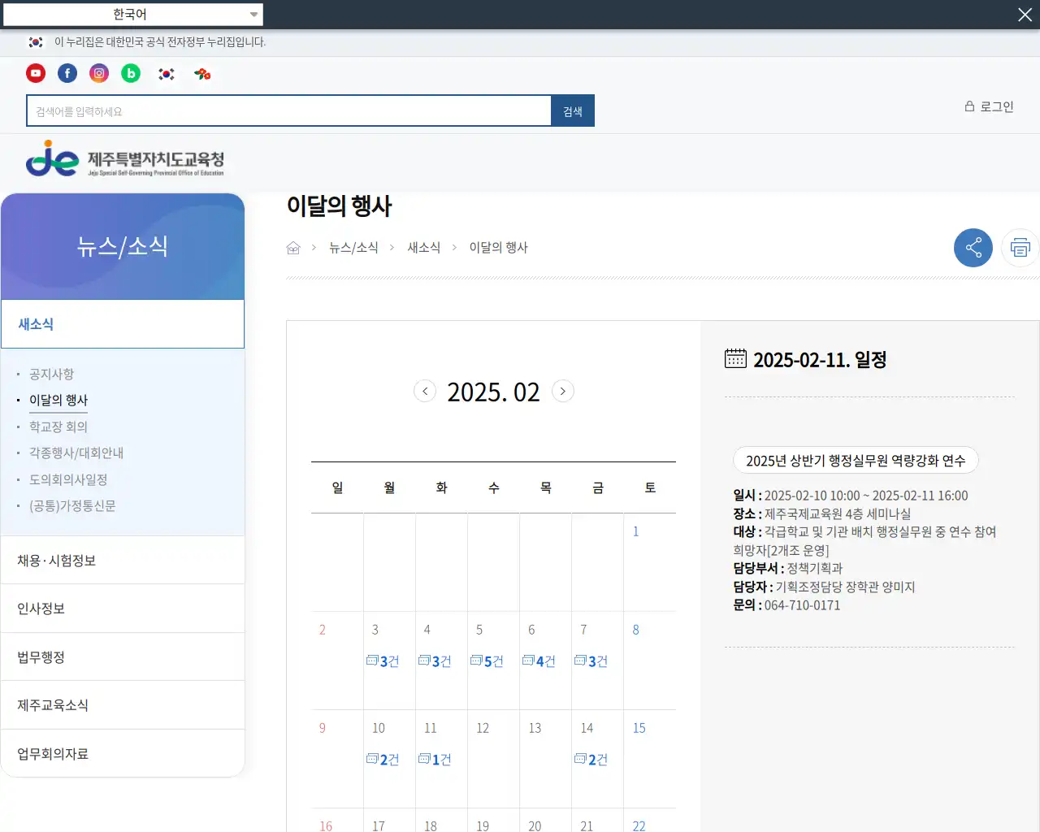Image resolution: width=1040 pixels, height=832 pixels.
Task: Click calendar date 12
Action: [483, 728]
